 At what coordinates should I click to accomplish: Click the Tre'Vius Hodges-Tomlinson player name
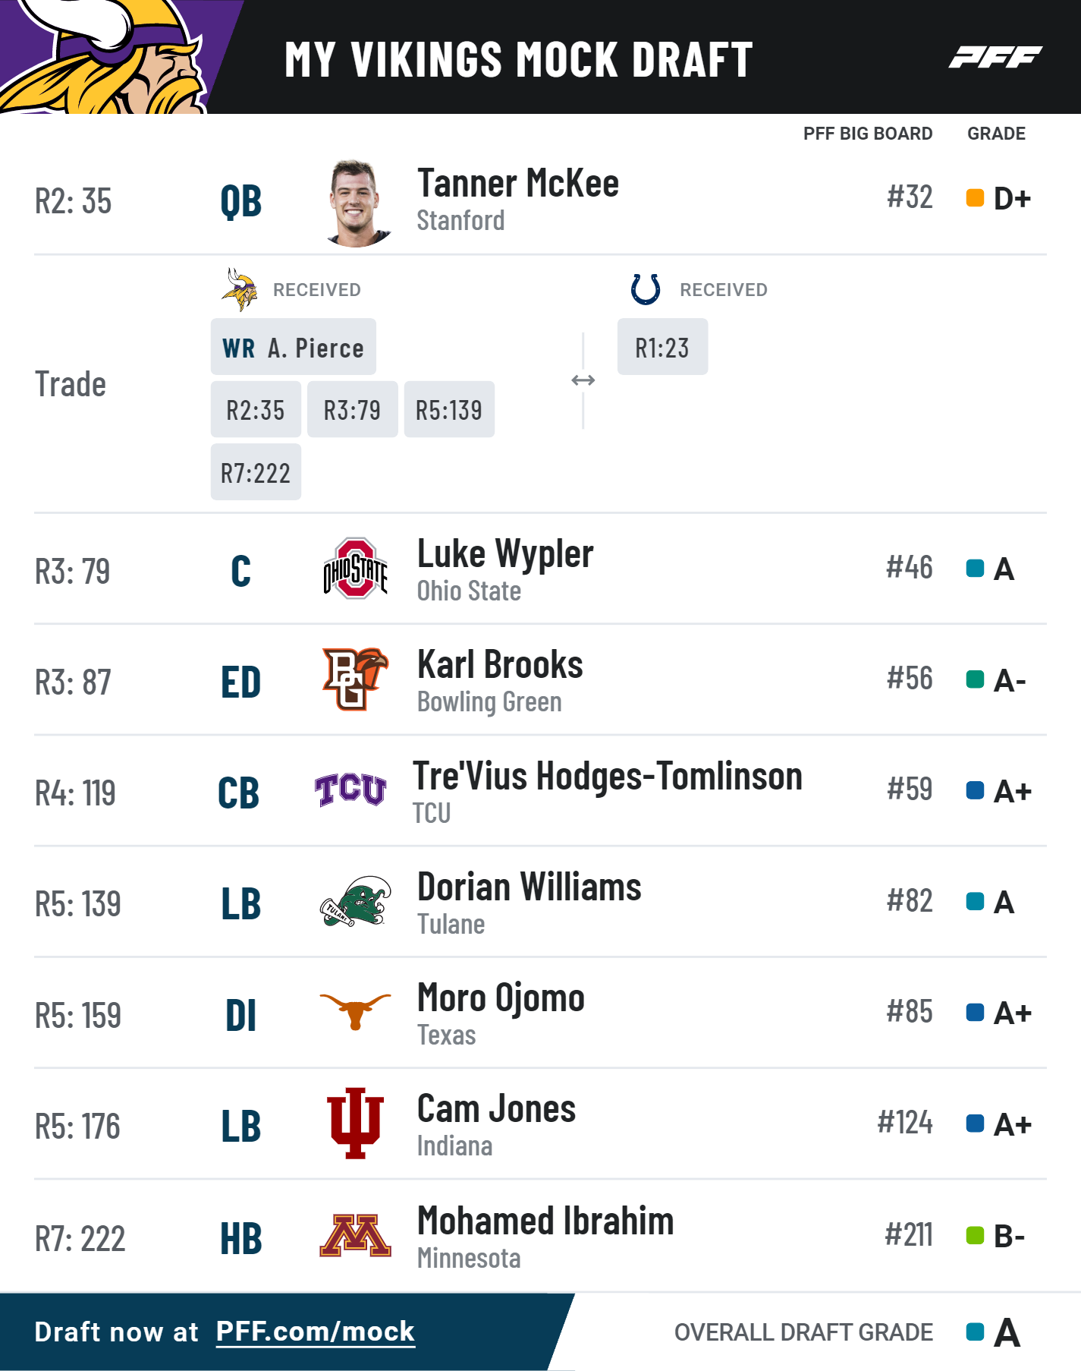tap(607, 777)
